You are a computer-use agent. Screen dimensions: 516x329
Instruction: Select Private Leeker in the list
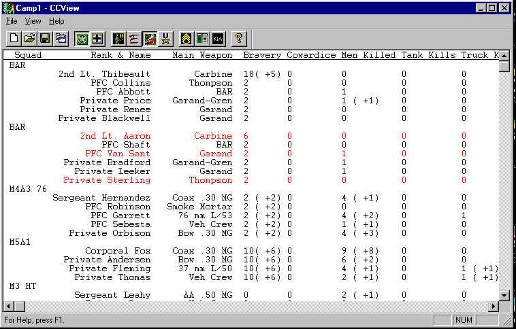click(x=251, y=171)
